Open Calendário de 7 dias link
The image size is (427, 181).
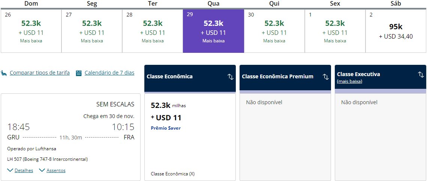tap(109, 73)
